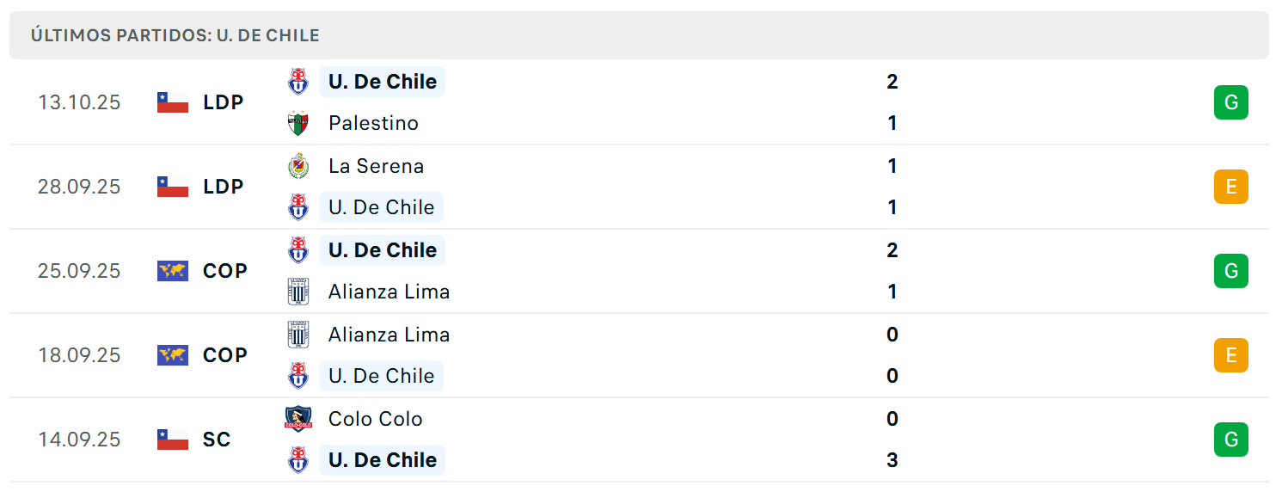The width and height of the screenshot is (1282, 492).
Task: Open the Colo Colo team link
Action: 375,419
